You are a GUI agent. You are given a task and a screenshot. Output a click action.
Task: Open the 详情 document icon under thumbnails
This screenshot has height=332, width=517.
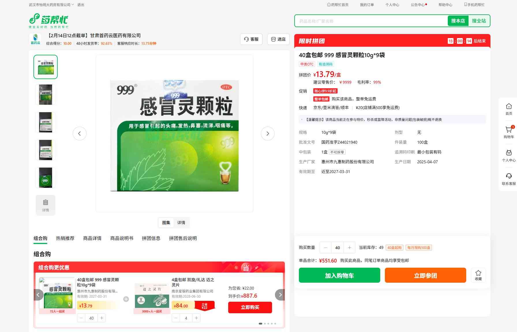coord(46,205)
